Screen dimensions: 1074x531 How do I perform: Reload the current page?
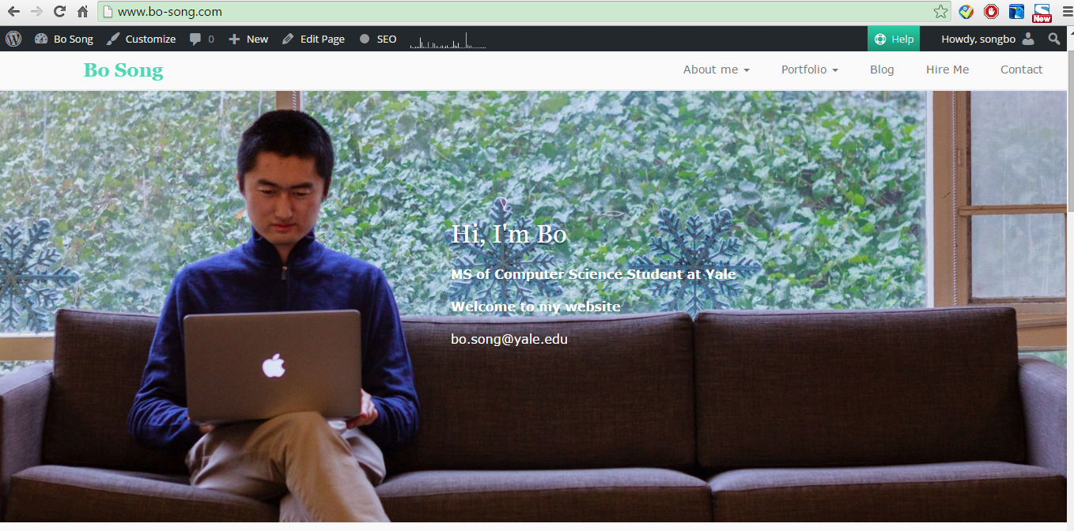(x=59, y=12)
